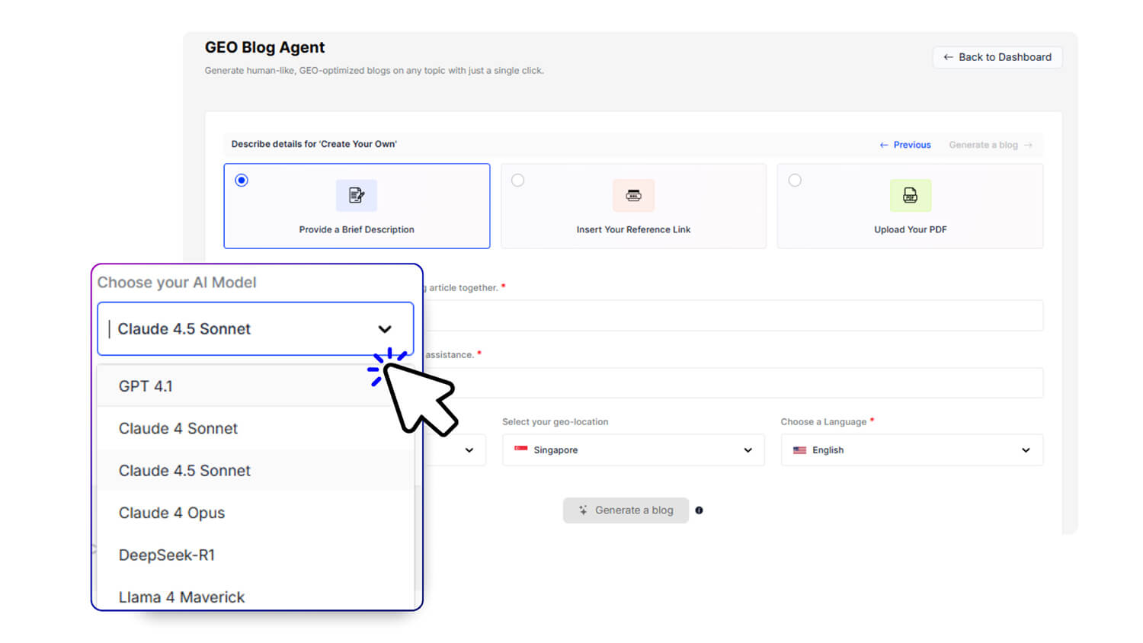
Task: Click the Previous step link
Action: click(x=905, y=145)
